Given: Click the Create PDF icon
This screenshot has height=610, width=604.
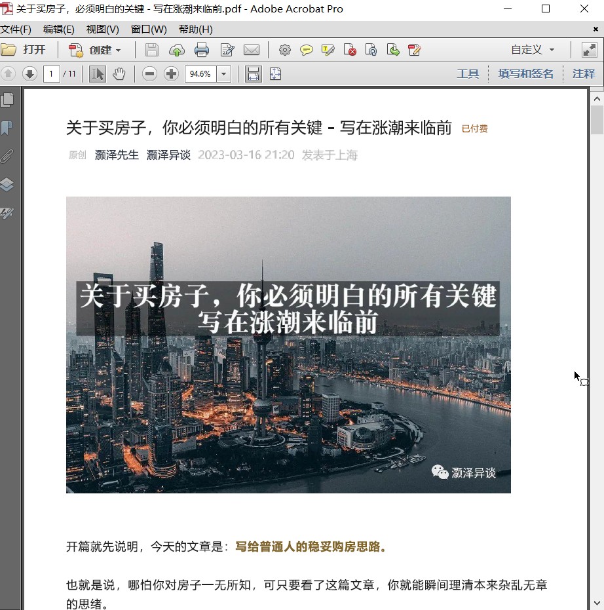Looking at the screenshot, I should click(75, 50).
